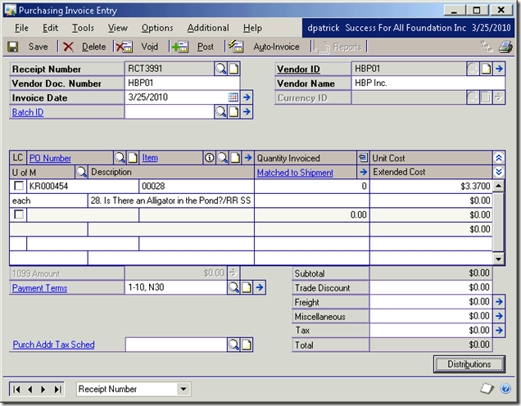The height and width of the screenshot is (406, 521).
Task: Void the invoice via the toolbar
Action: [138, 47]
